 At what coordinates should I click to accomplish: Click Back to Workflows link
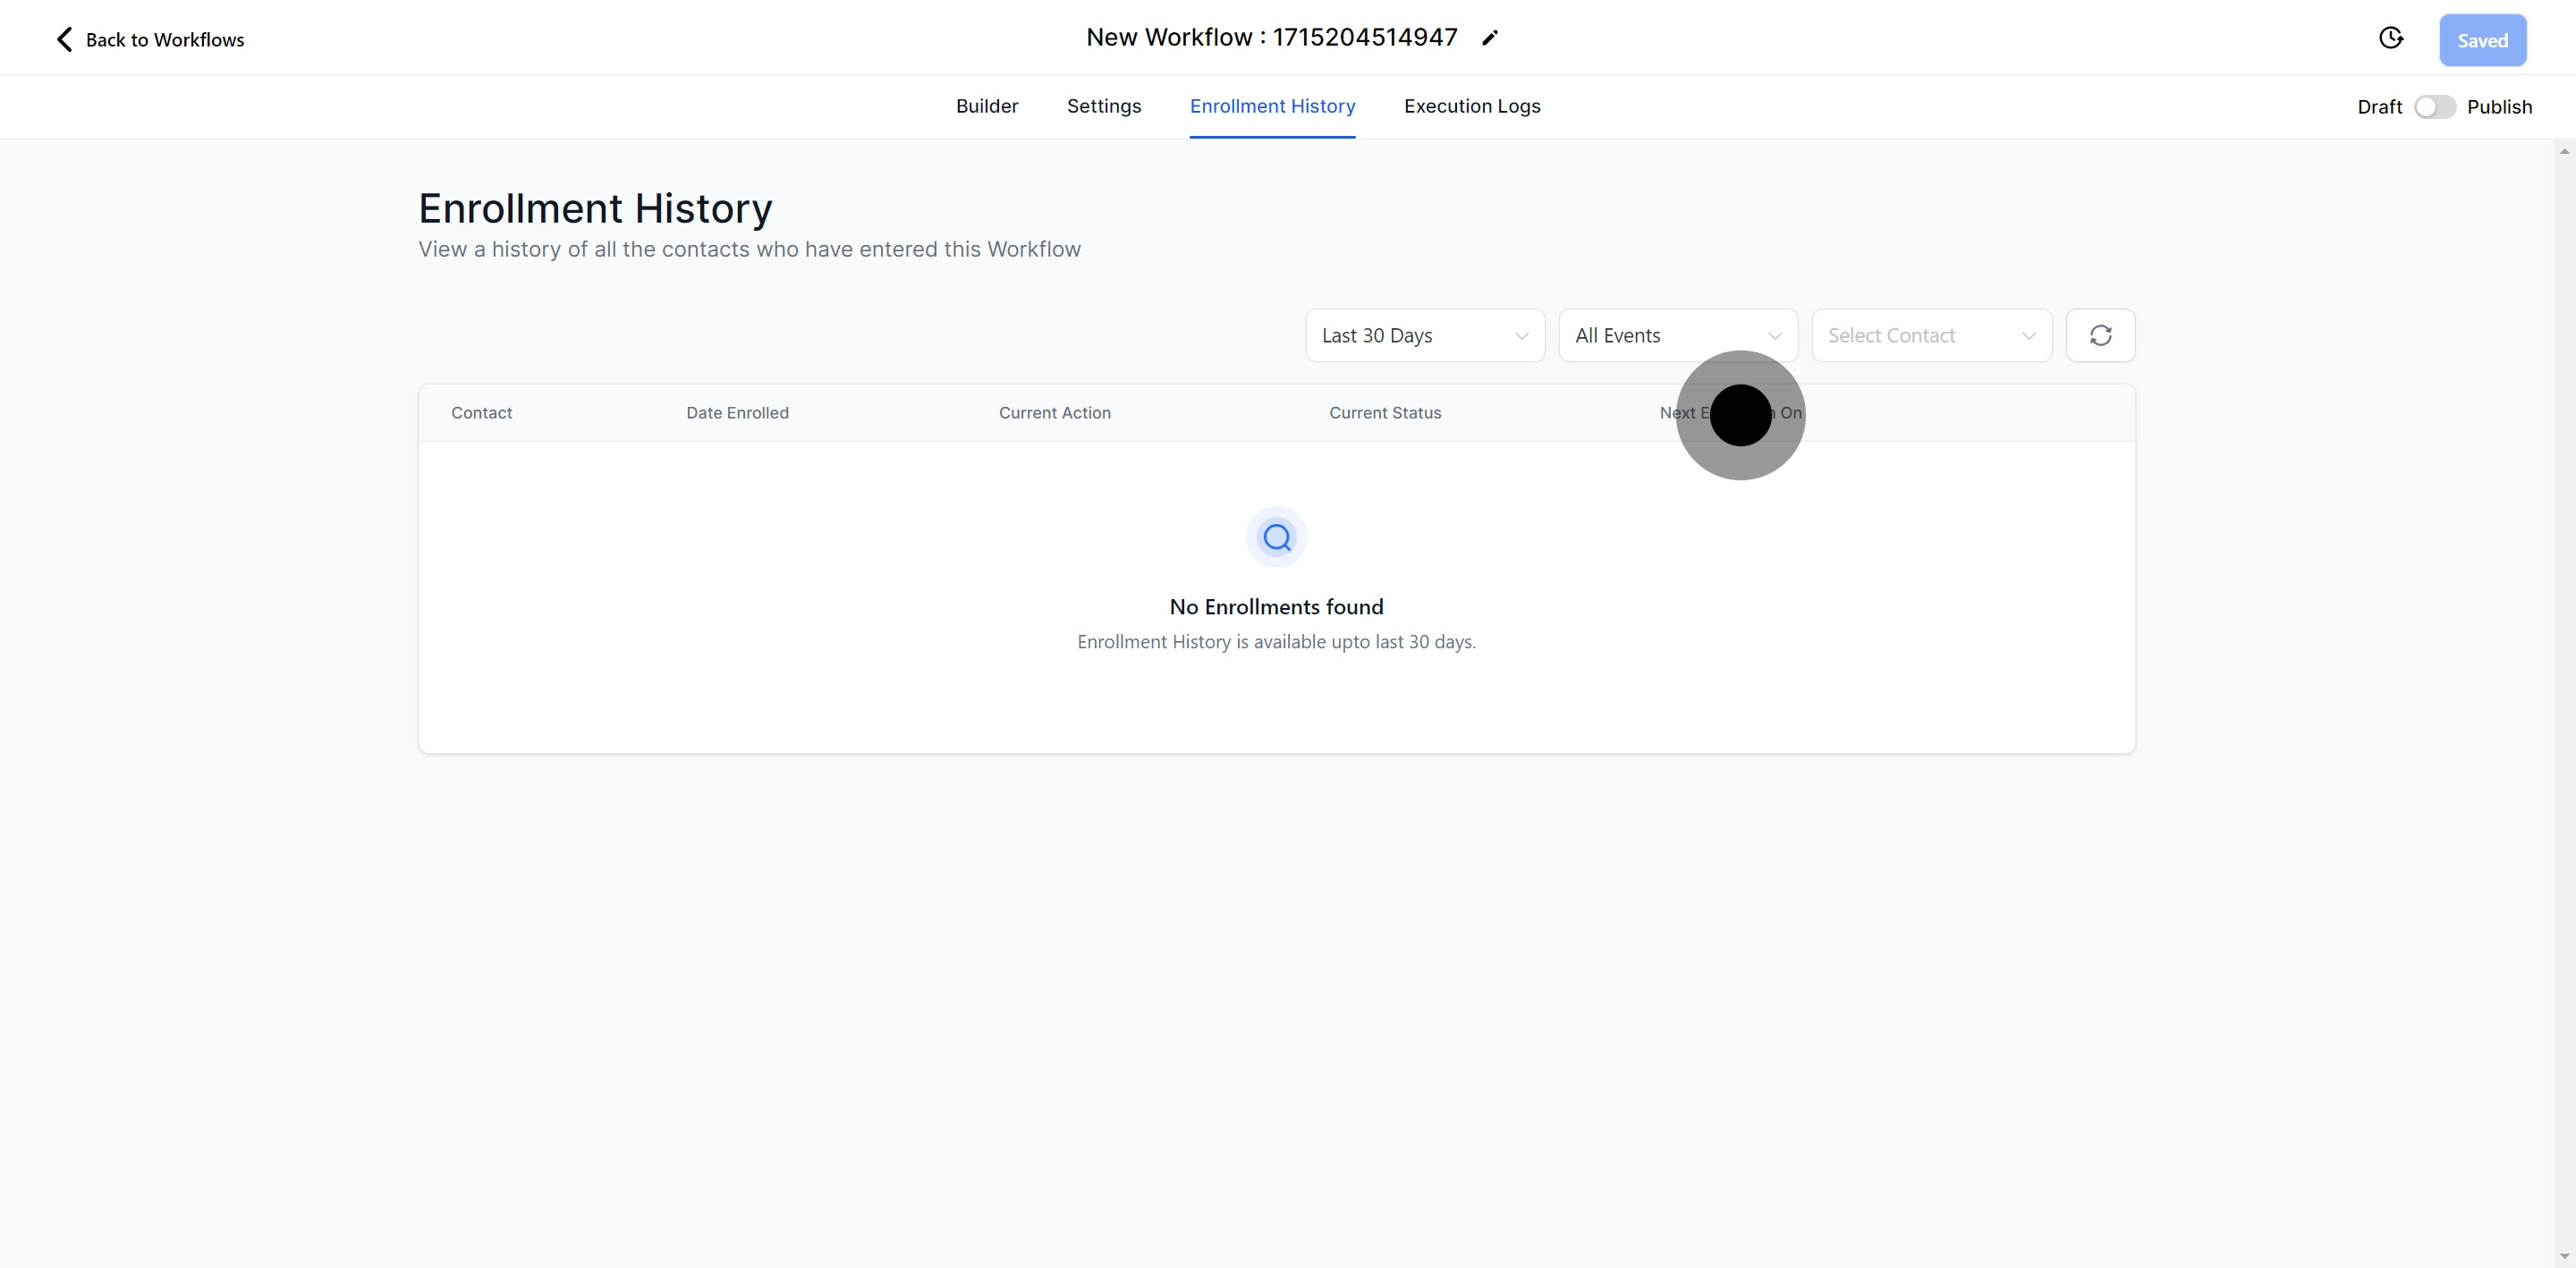click(x=164, y=40)
